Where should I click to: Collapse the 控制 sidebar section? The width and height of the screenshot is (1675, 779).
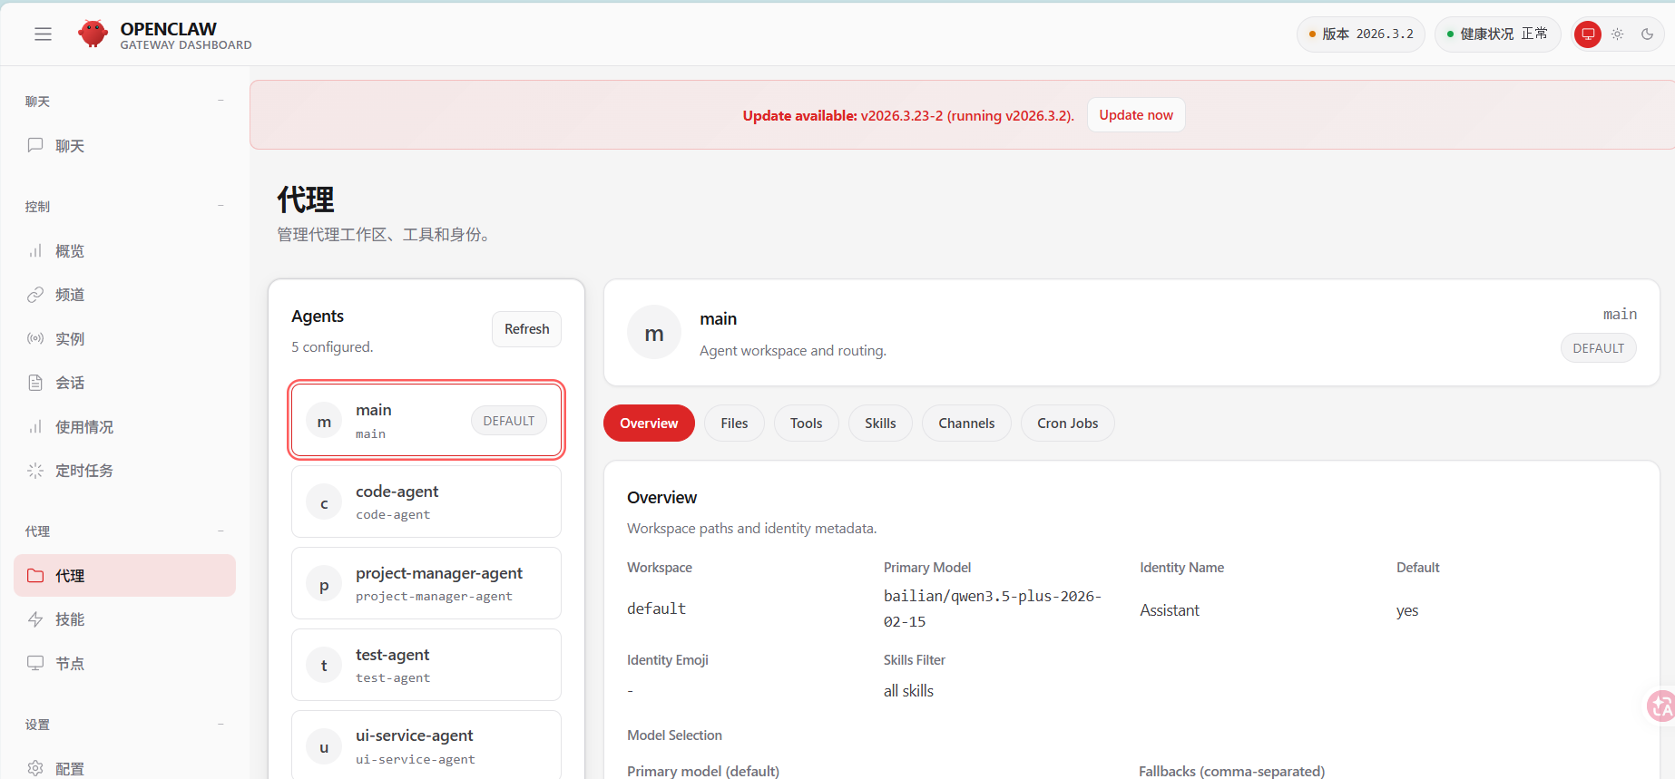220,206
